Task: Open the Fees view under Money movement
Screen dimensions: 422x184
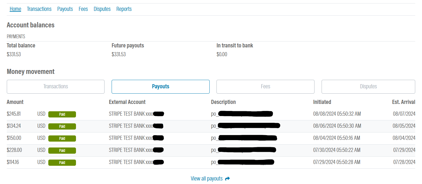Action: pyautogui.click(x=265, y=87)
